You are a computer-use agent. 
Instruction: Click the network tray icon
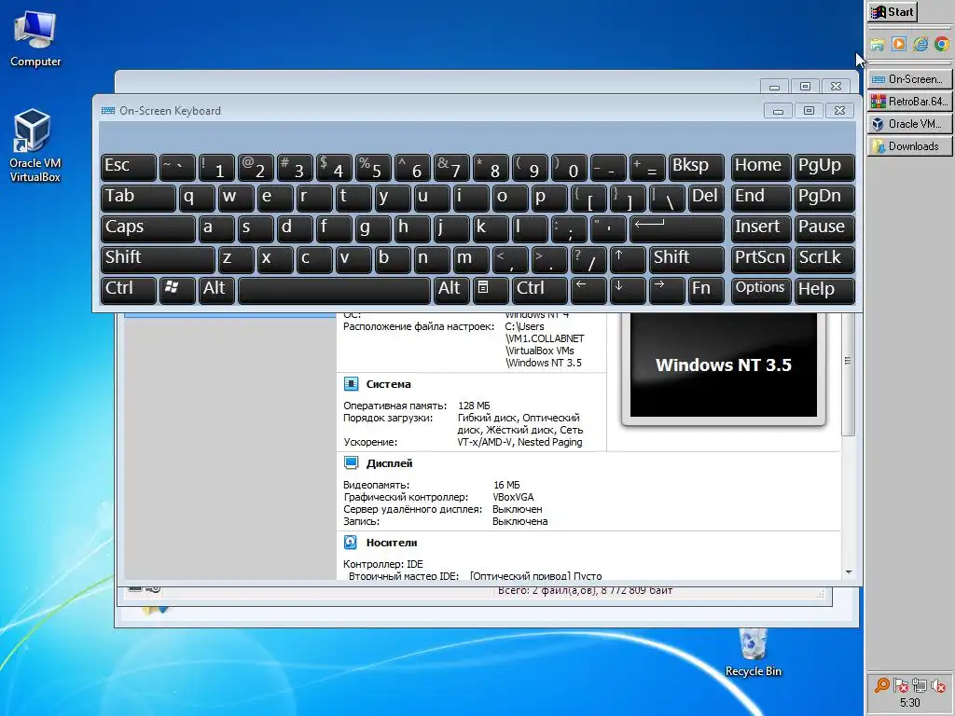(x=920, y=685)
